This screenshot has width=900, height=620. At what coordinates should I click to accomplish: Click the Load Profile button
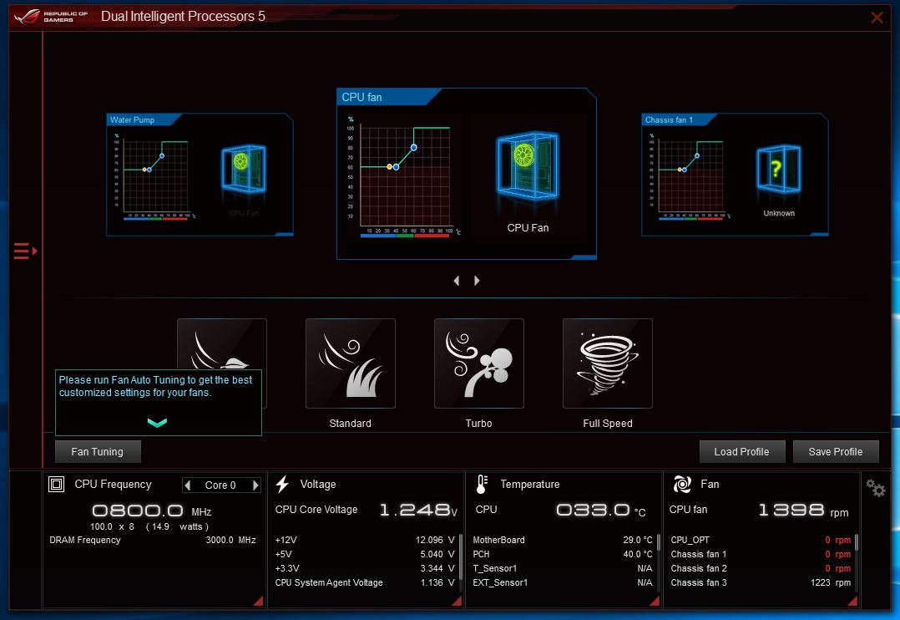coord(741,452)
